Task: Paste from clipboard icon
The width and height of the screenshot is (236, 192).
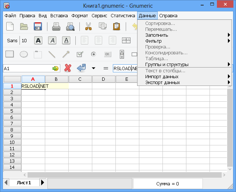Action: pos(117,26)
